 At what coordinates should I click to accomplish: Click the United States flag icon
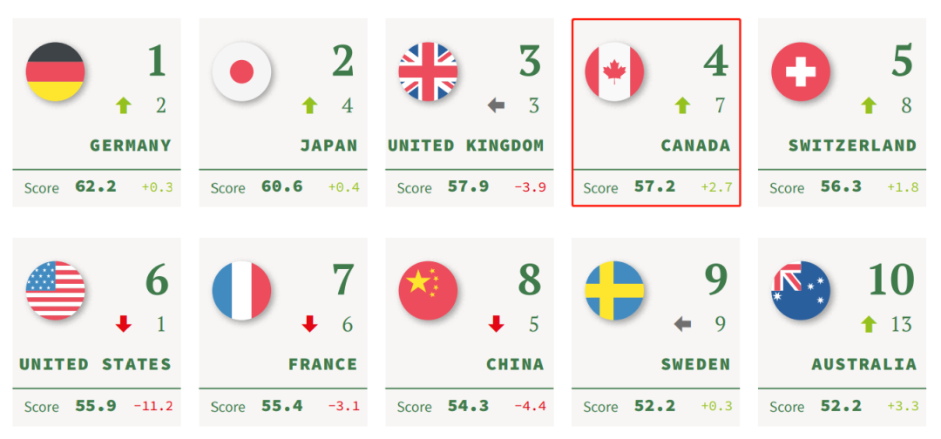(55, 290)
